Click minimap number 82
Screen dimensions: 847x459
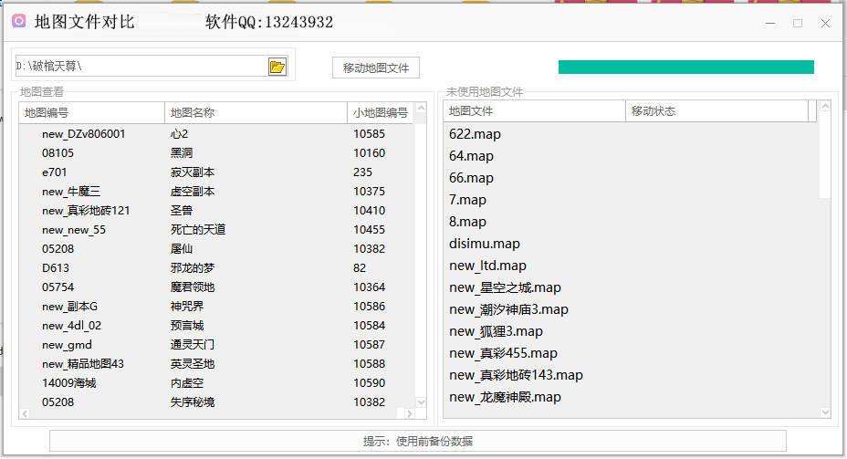(x=360, y=268)
